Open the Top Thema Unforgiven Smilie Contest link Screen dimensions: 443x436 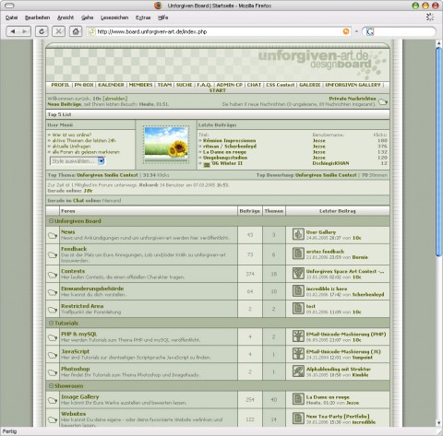107,175
